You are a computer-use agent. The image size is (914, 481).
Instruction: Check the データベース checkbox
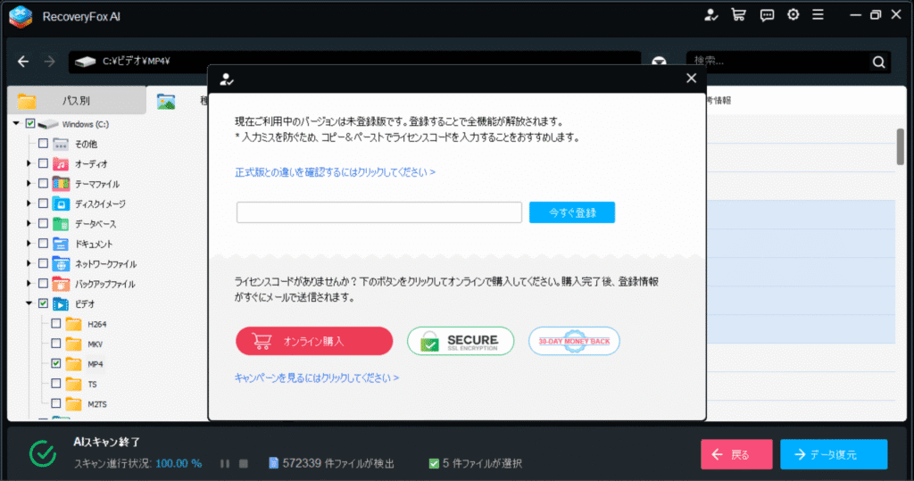point(43,223)
